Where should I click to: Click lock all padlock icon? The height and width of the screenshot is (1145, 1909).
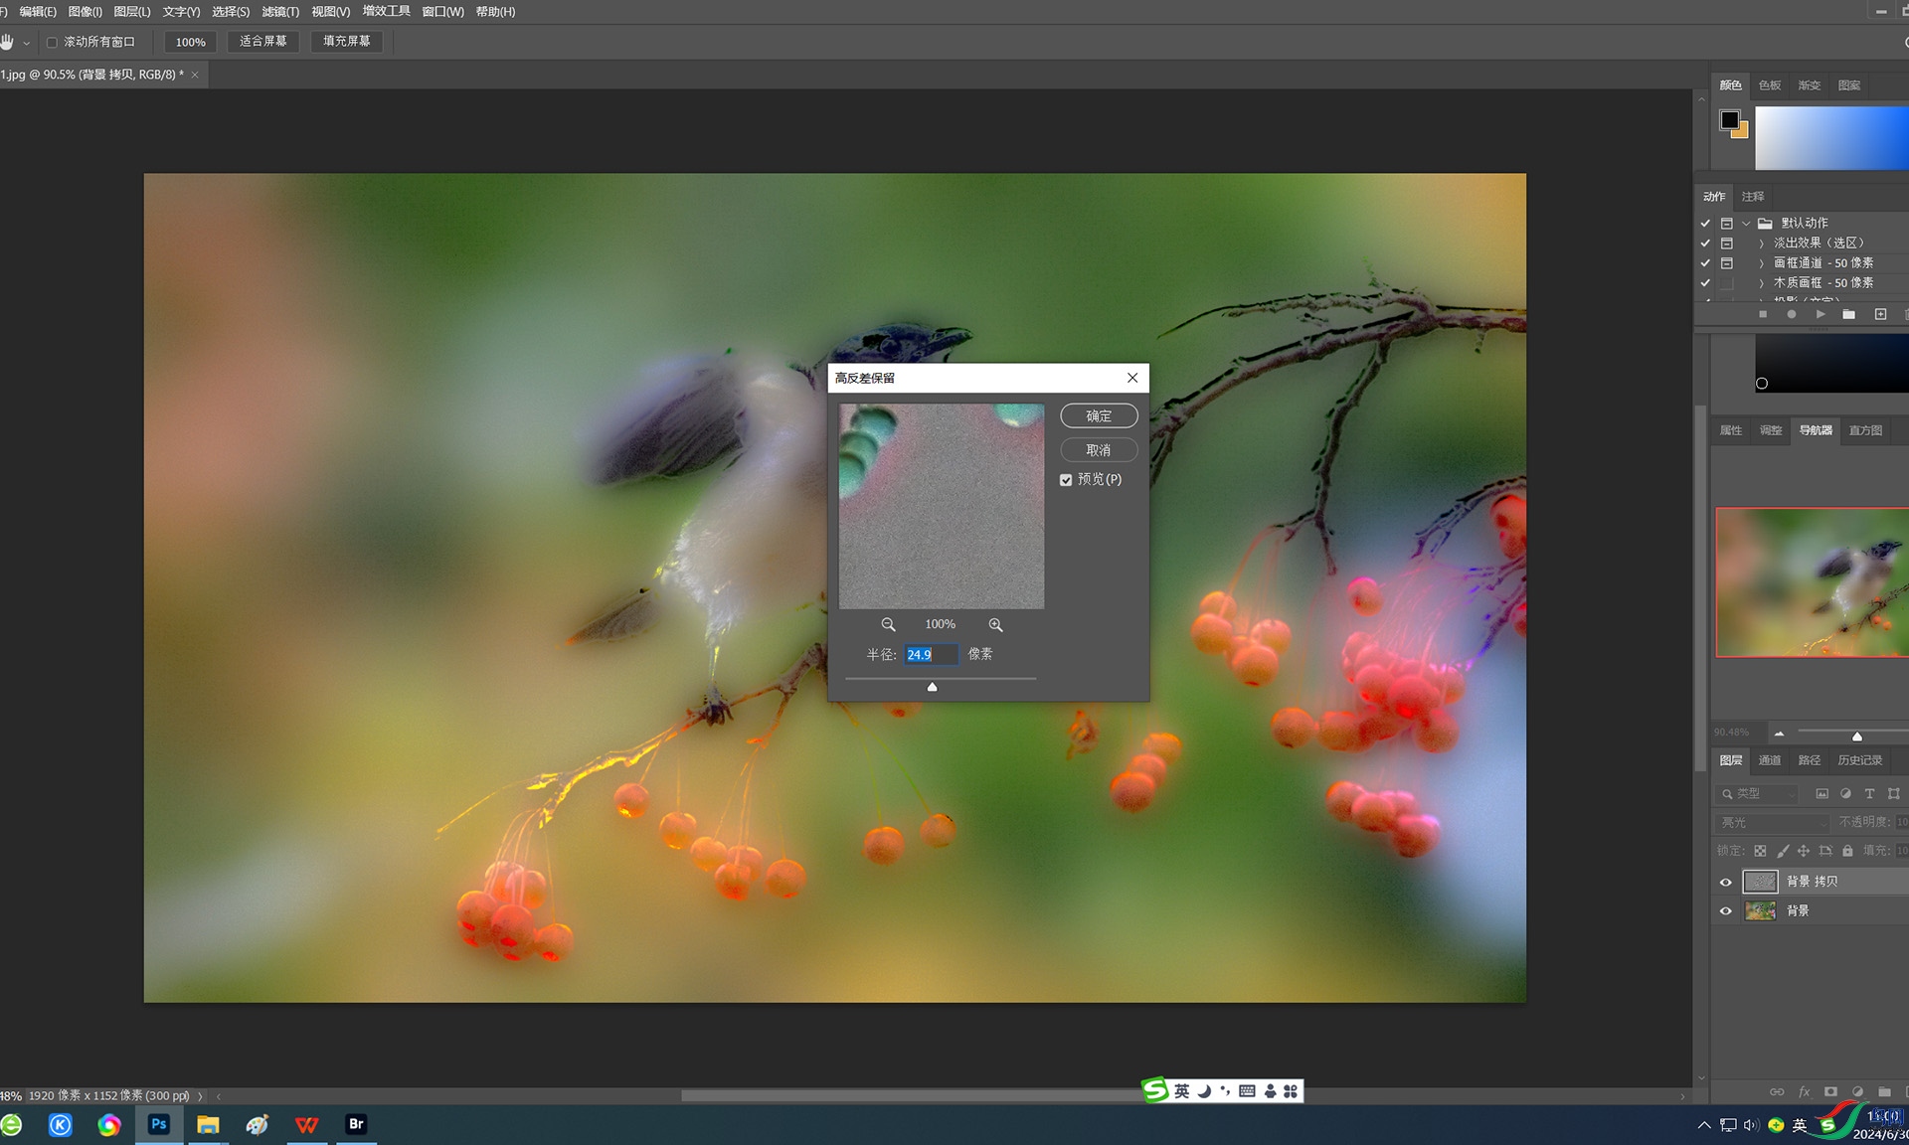1847,851
